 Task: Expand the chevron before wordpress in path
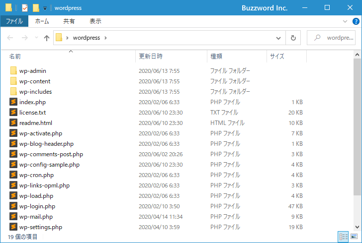click(67, 38)
